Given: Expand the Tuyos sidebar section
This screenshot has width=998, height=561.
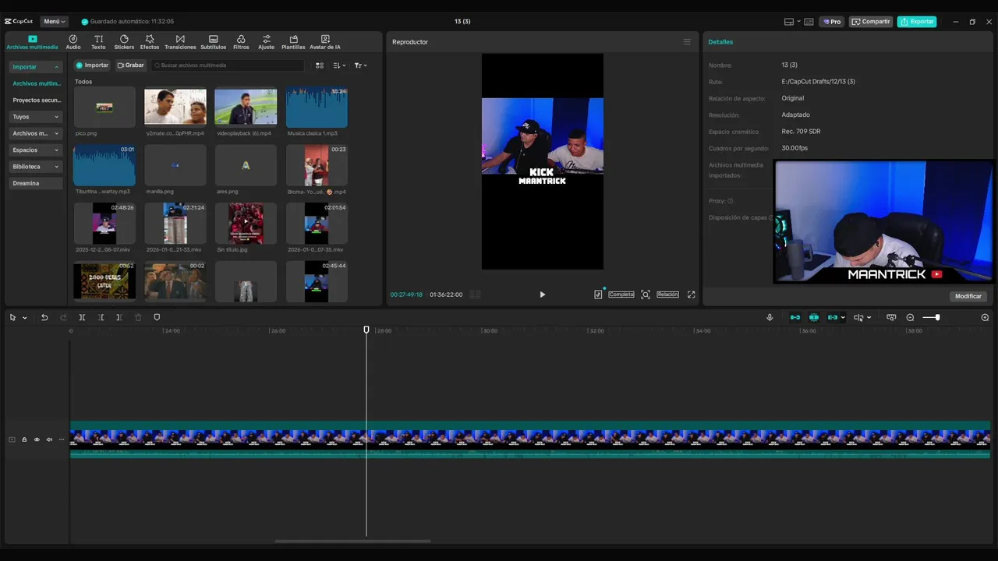Looking at the screenshot, I should tap(36, 117).
